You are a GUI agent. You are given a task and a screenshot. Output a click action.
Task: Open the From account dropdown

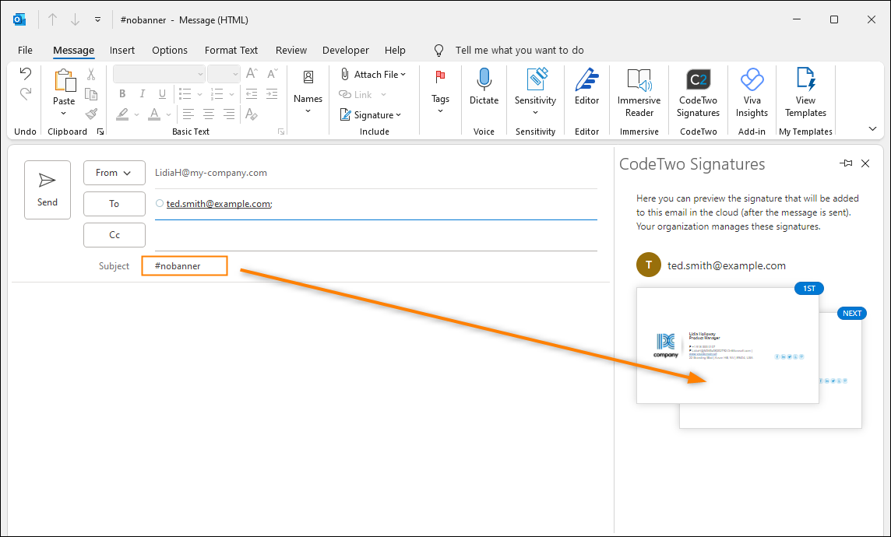pyautogui.click(x=114, y=173)
